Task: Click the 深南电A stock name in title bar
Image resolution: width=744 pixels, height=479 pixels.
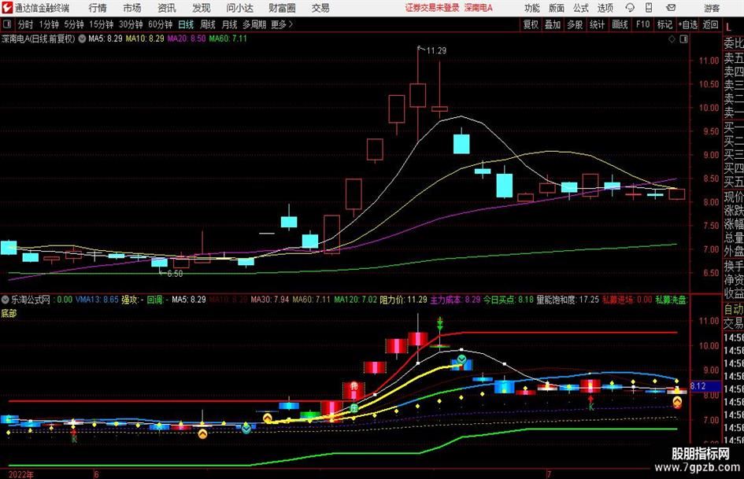Action: click(x=479, y=8)
